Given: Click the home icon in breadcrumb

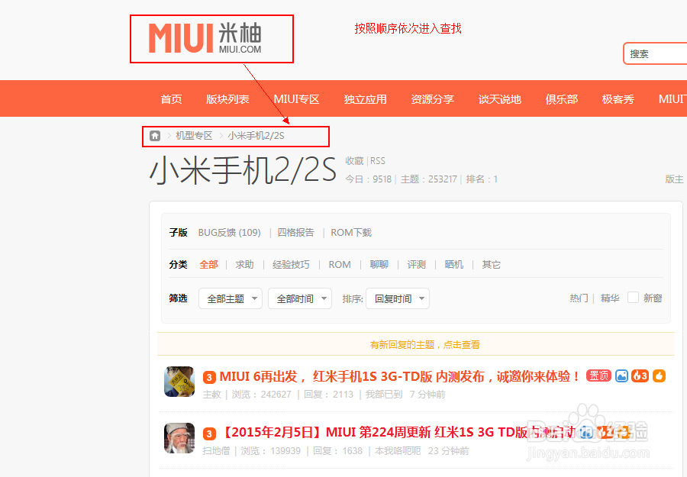Looking at the screenshot, I should point(155,136).
